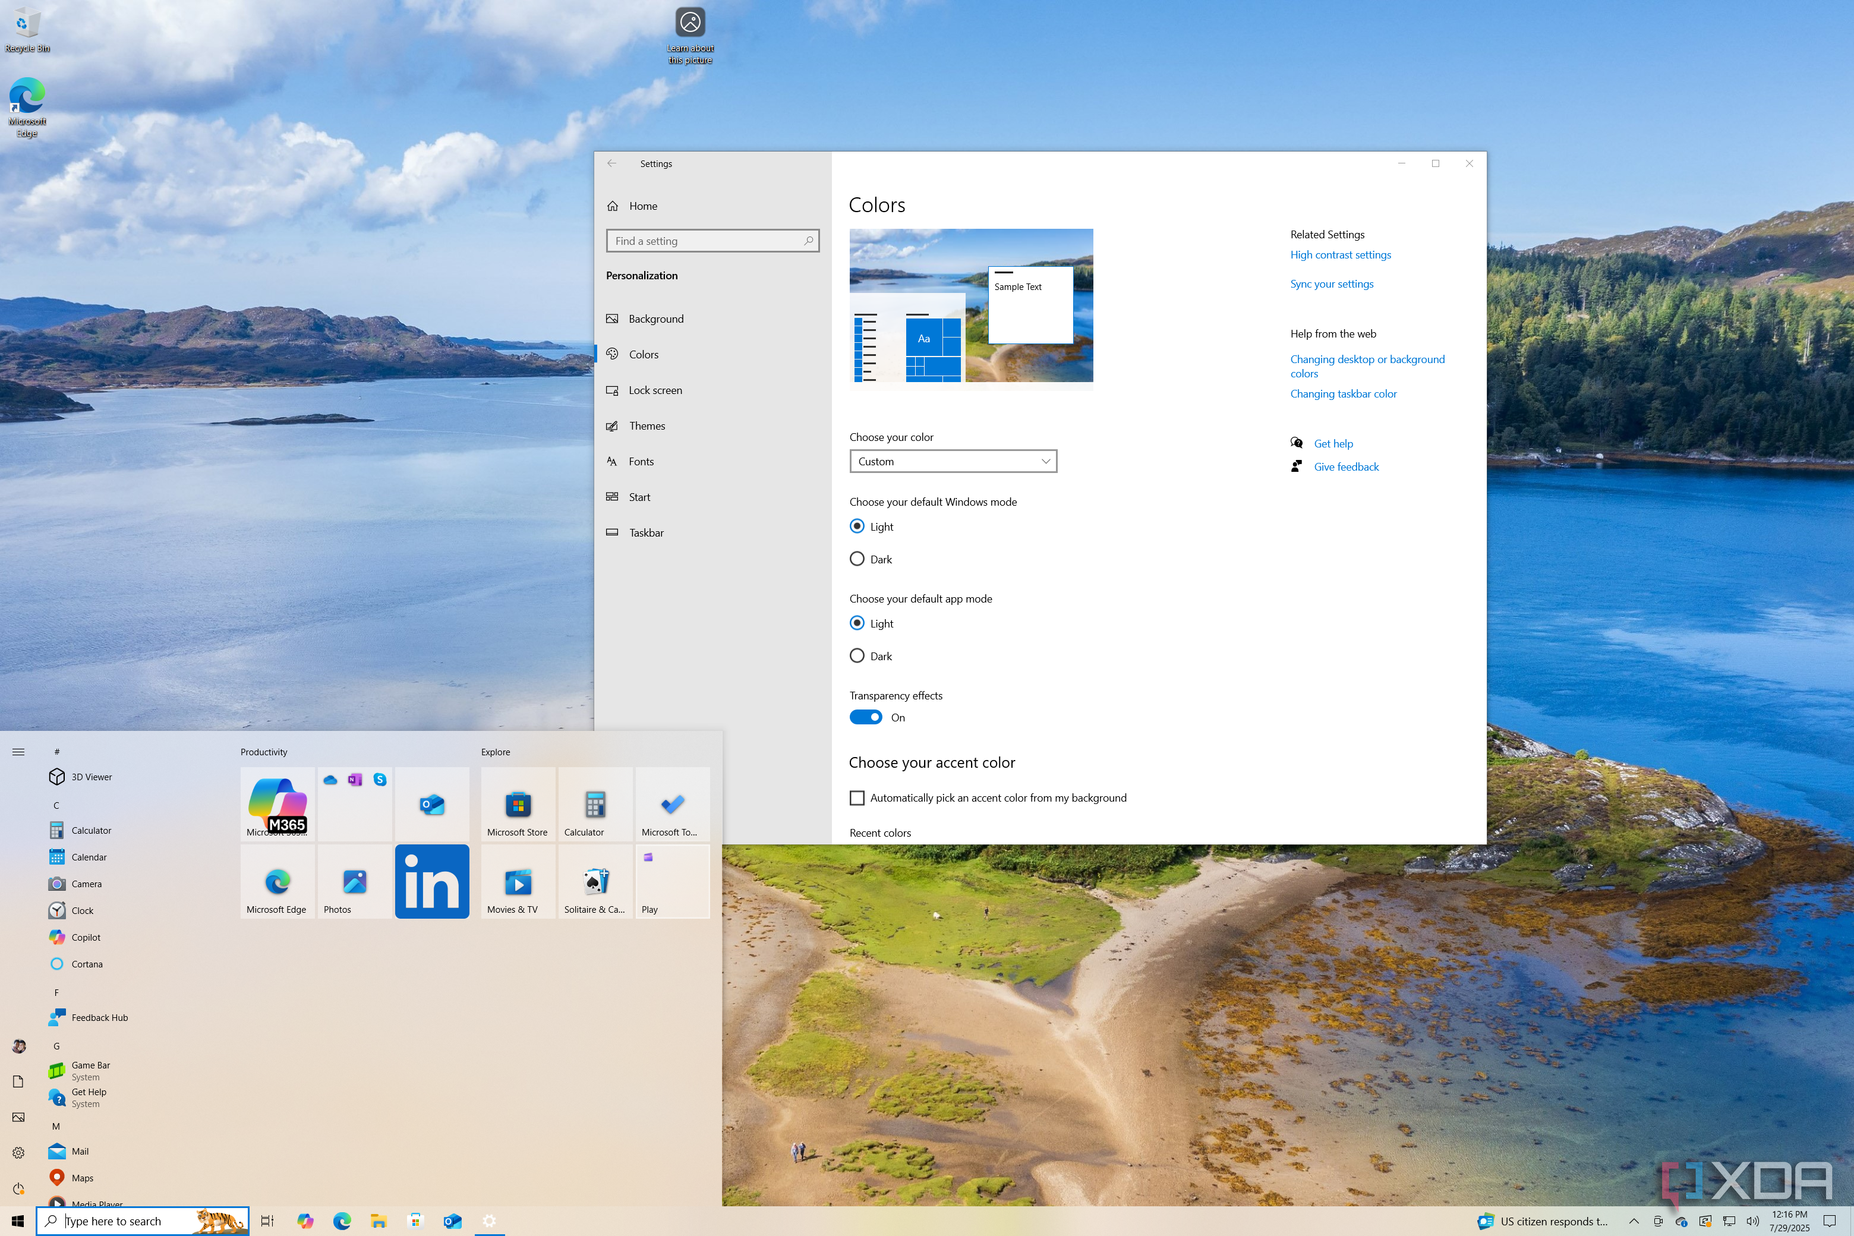1854x1236 pixels.
Task: Click the Get help link
Action: pyautogui.click(x=1333, y=444)
